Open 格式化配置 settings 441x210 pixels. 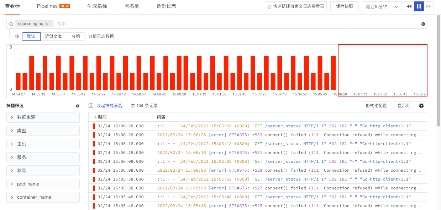pyautogui.click(x=376, y=106)
